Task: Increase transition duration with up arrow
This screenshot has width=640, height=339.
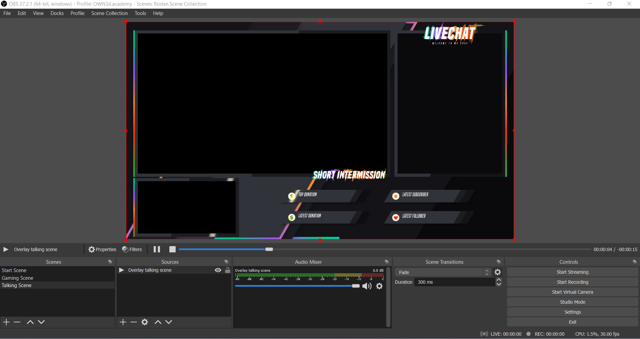Action: [499, 280]
